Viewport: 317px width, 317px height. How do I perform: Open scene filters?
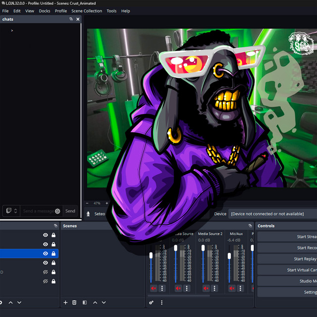[85, 303]
